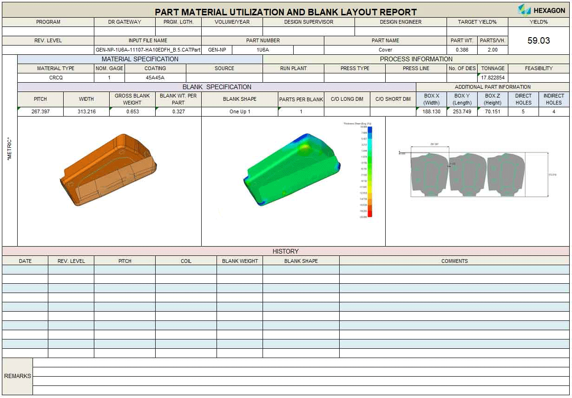
Task: Click the blank shape One Up 1 cell
Action: click(240, 112)
